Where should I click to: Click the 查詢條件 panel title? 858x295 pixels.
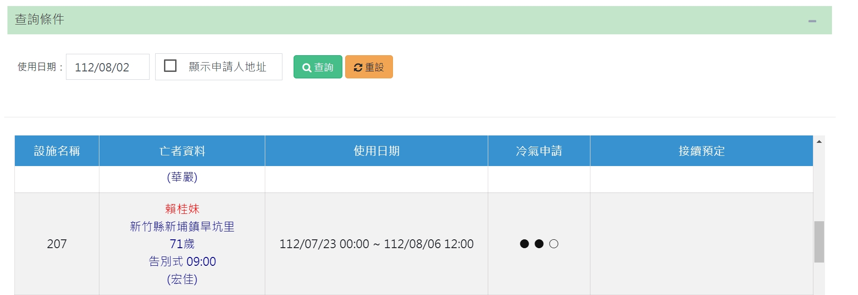point(39,19)
